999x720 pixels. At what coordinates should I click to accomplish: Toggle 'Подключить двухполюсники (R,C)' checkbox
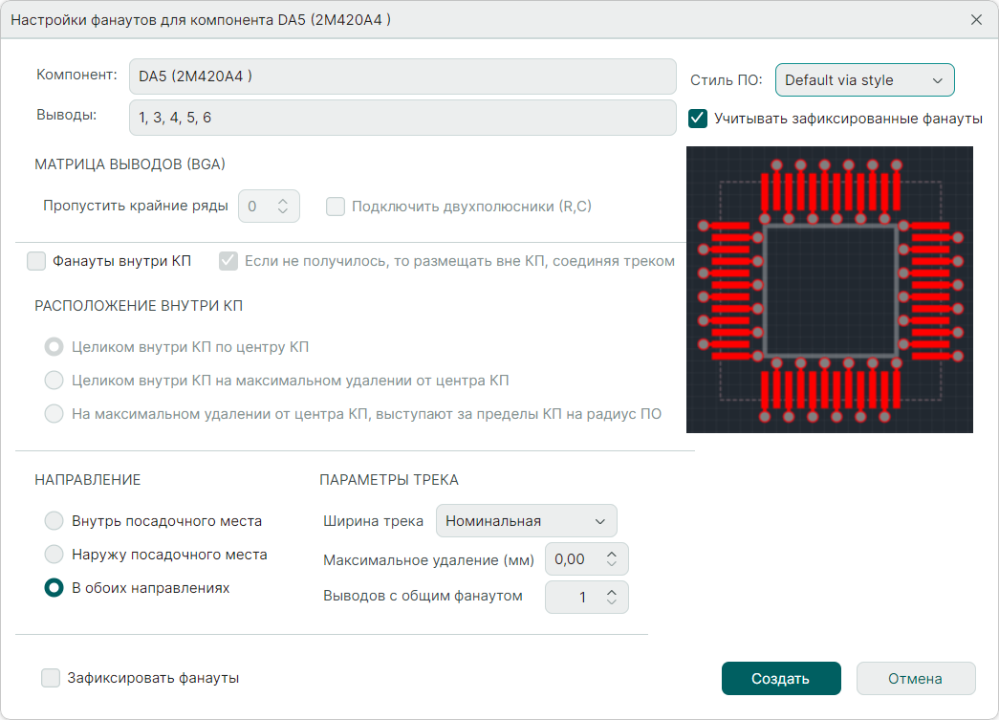pyautogui.click(x=336, y=206)
